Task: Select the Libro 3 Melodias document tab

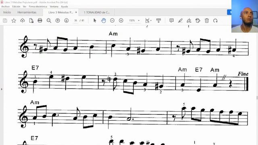Action: pyautogui.click(x=60, y=12)
